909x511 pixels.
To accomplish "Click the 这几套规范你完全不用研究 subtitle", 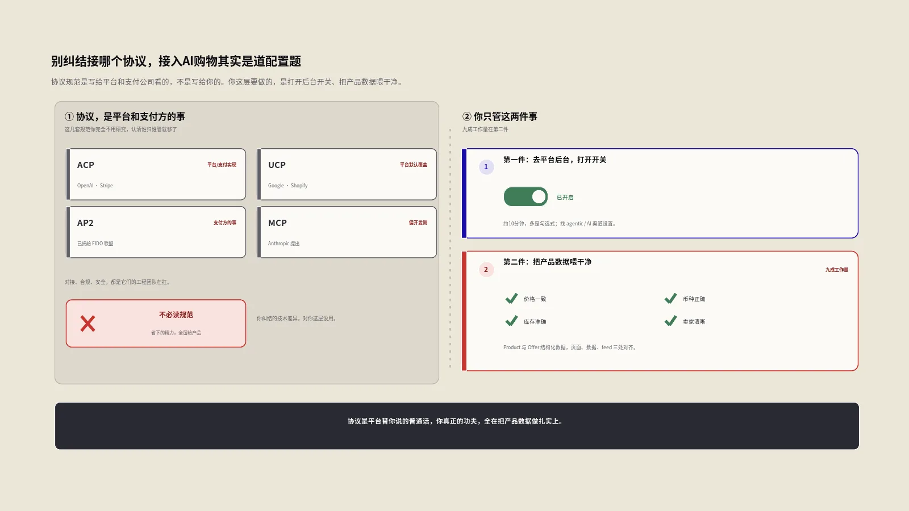I will [120, 129].
